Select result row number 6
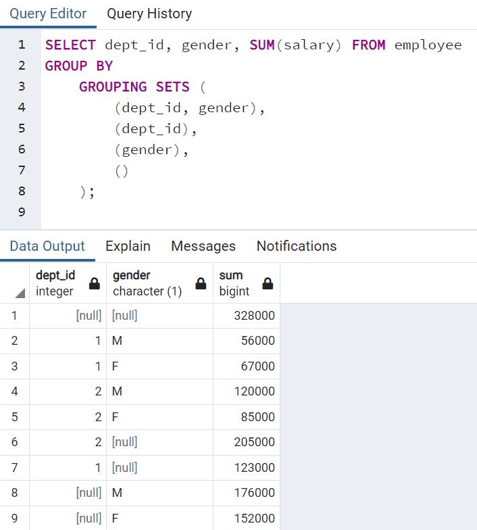The image size is (477, 530). pyautogui.click(x=14, y=442)
